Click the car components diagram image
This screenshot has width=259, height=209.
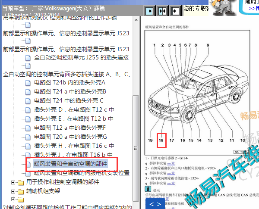coord(197,92)
